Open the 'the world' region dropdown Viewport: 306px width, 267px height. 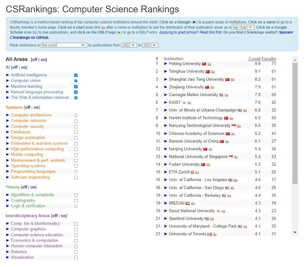tap(64, 45)
